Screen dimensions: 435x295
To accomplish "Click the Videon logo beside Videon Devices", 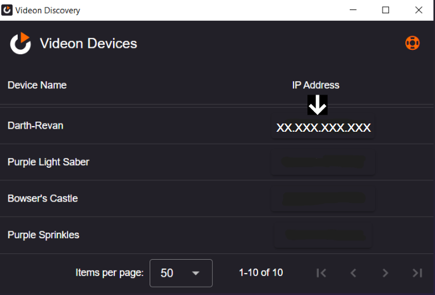I will point(20,43).
